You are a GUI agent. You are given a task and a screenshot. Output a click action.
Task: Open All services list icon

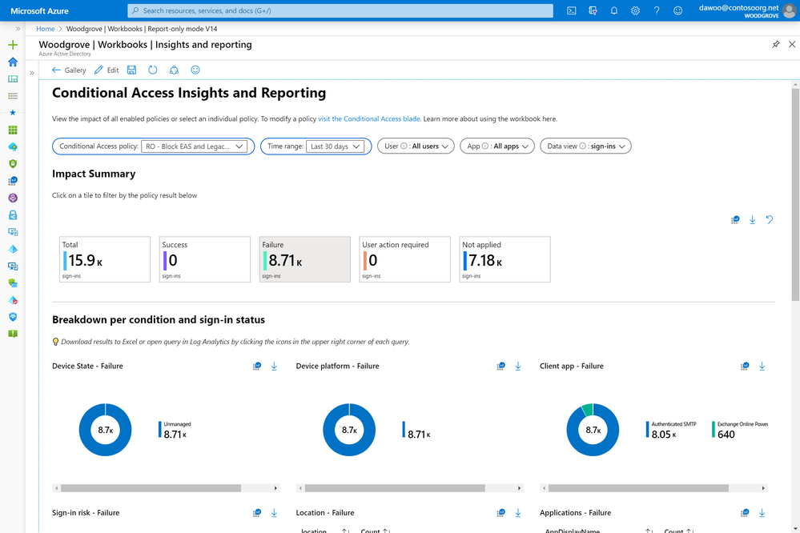(x=13, y=96)
